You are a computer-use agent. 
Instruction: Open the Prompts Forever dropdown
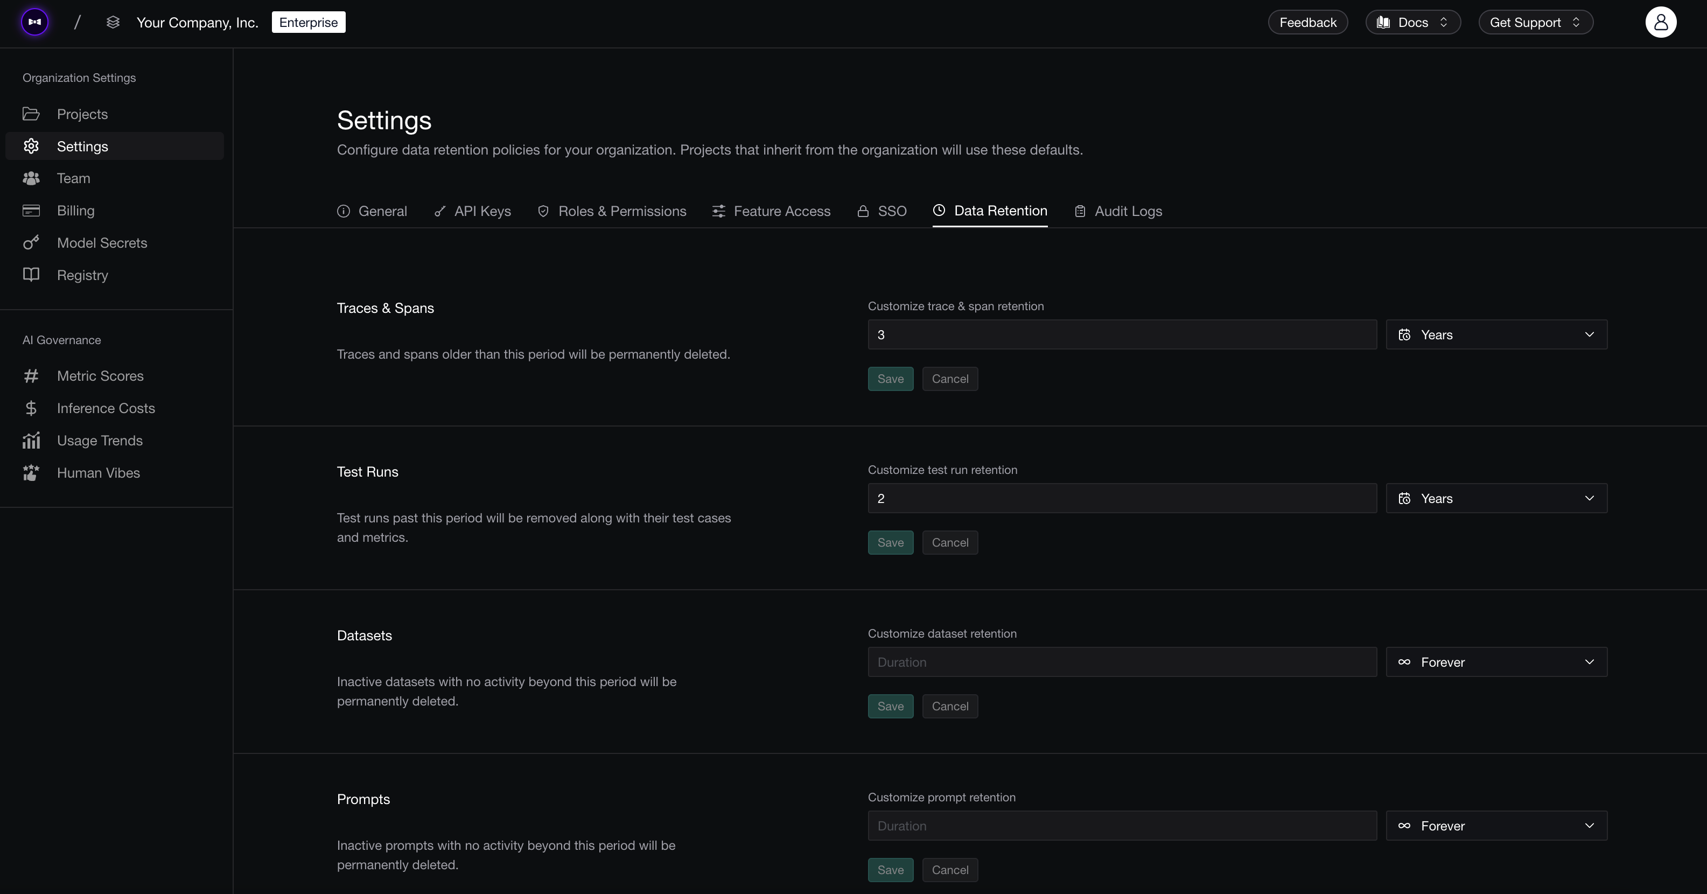[x=1496, y=826]
